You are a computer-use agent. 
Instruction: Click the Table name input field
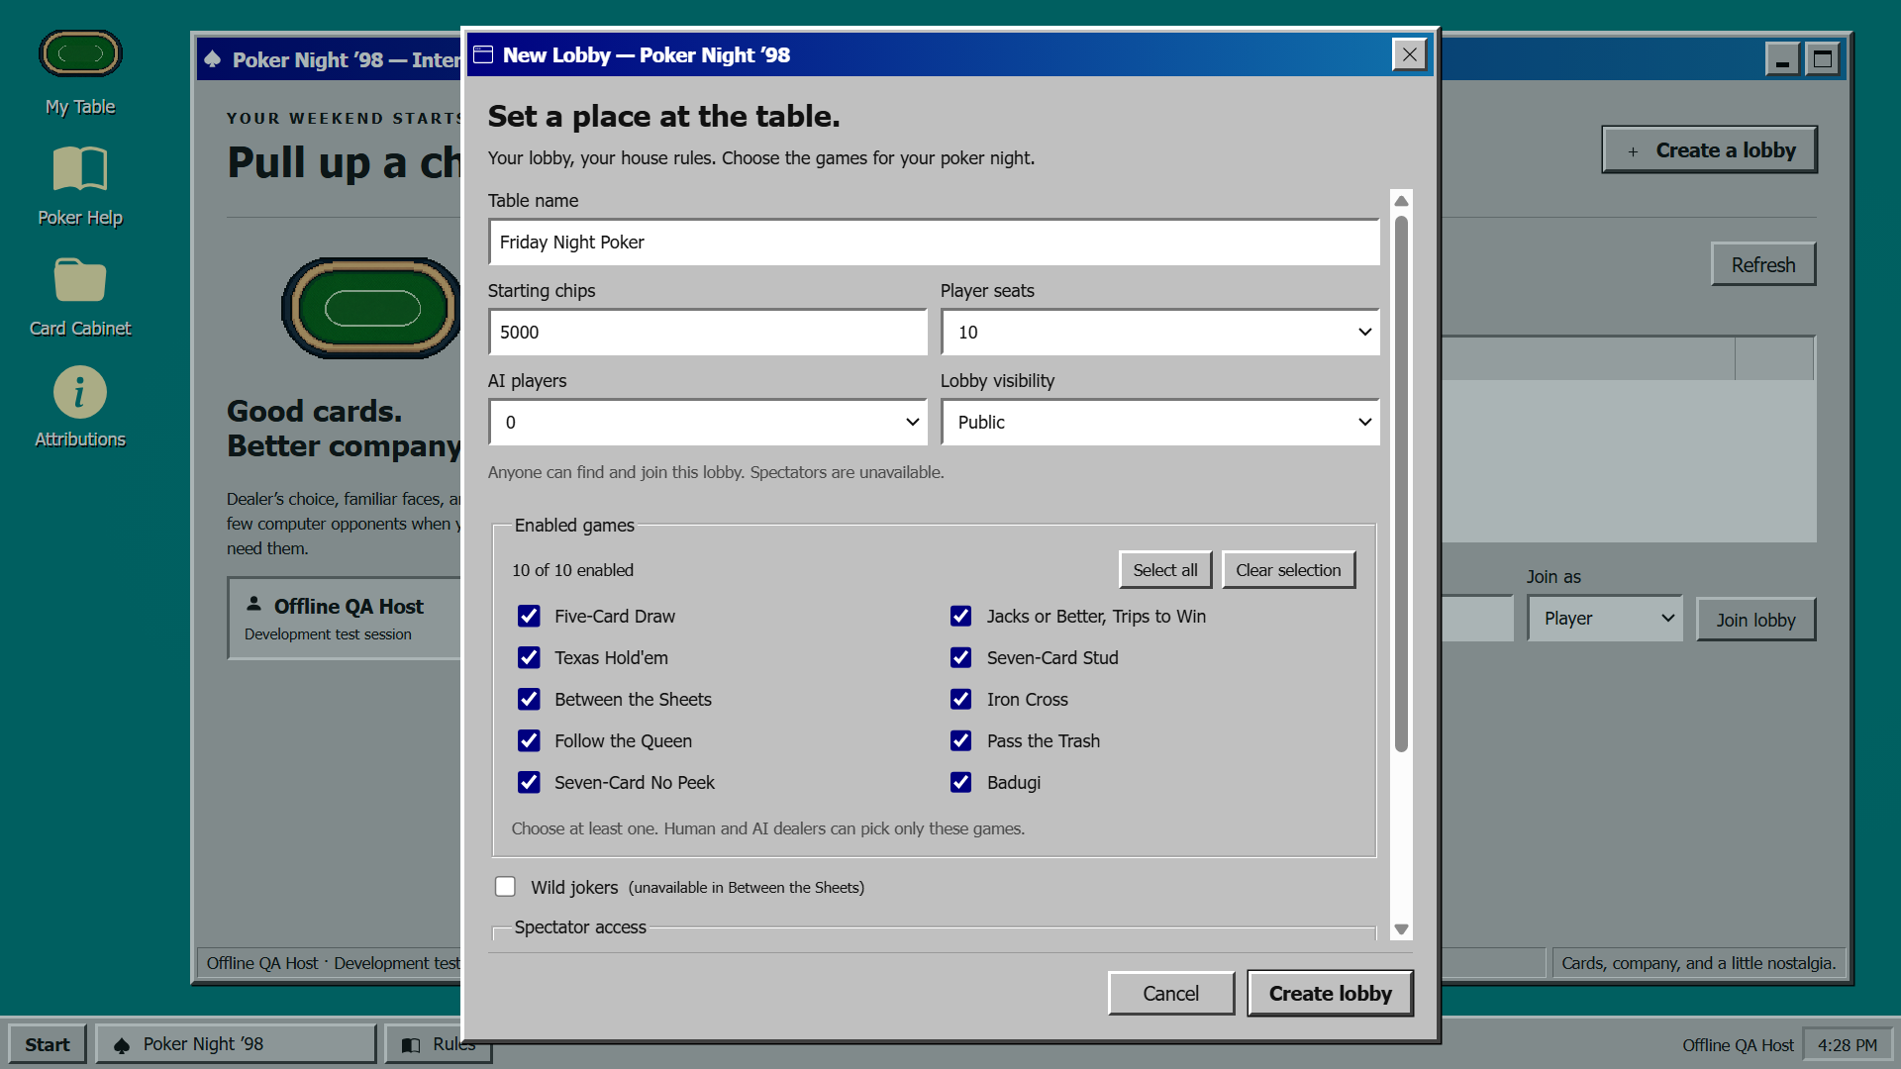[934, 243]
